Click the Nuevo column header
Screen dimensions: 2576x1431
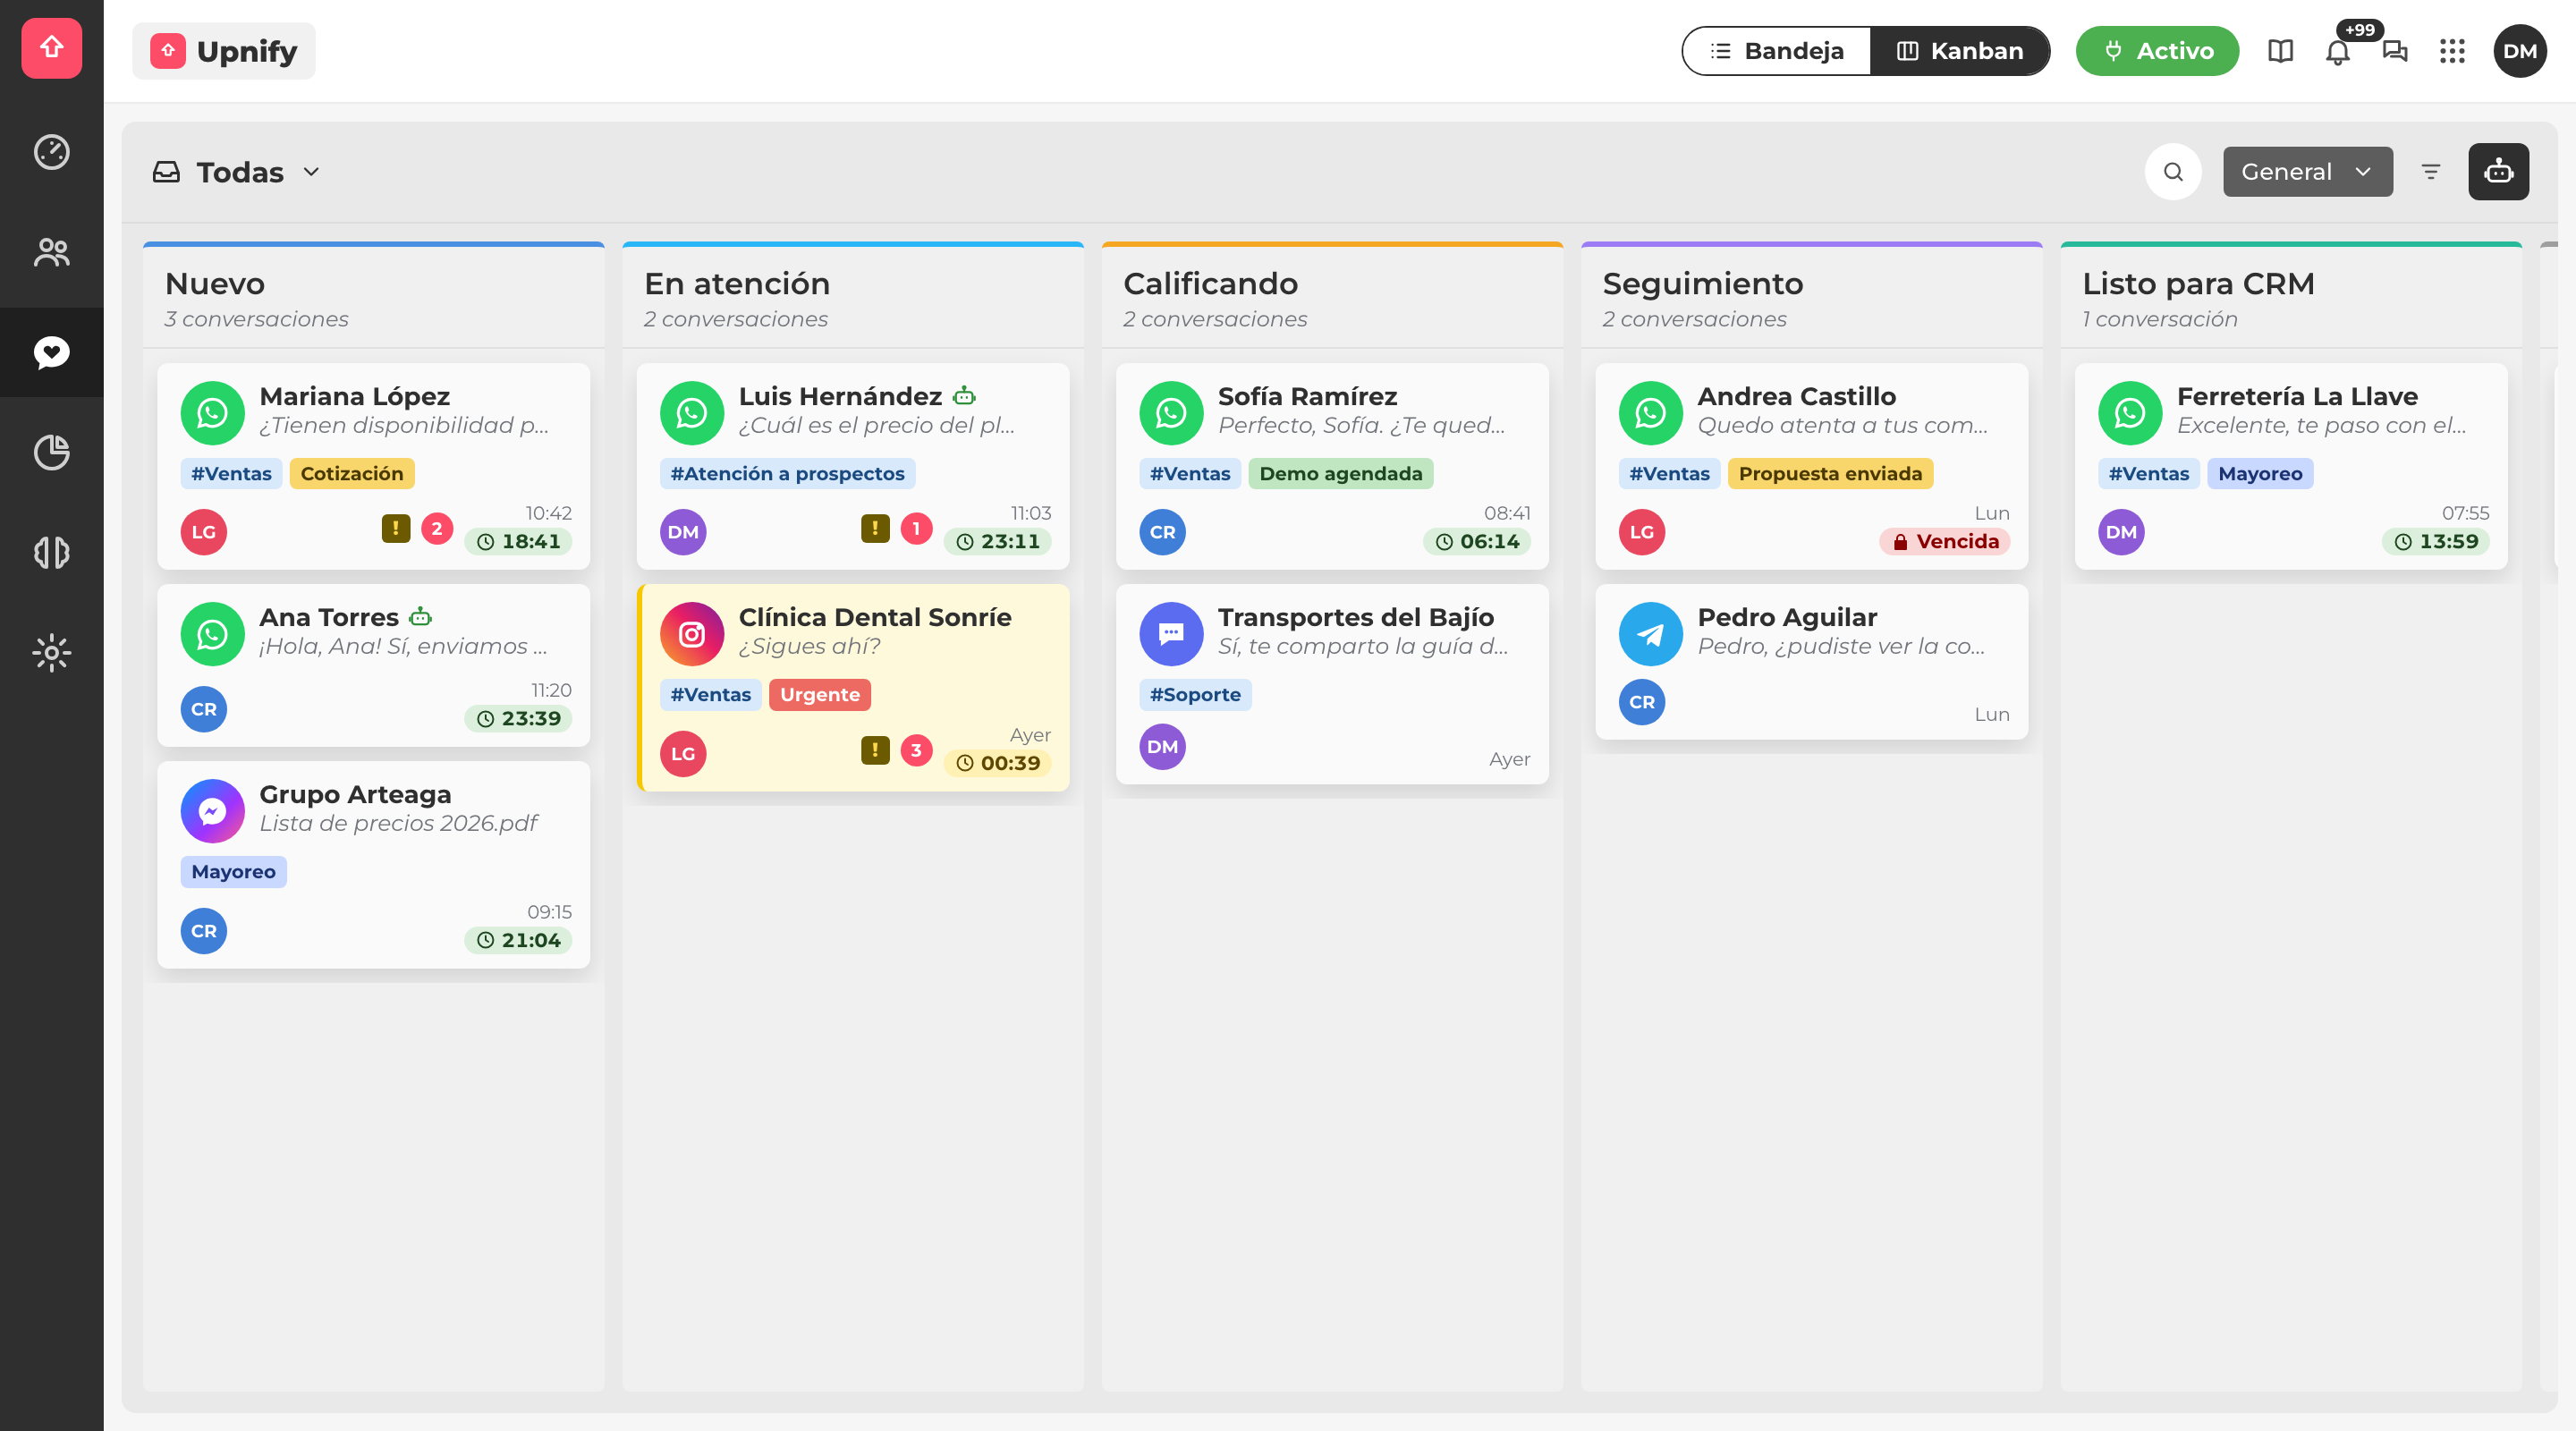[x=373, y=297]
